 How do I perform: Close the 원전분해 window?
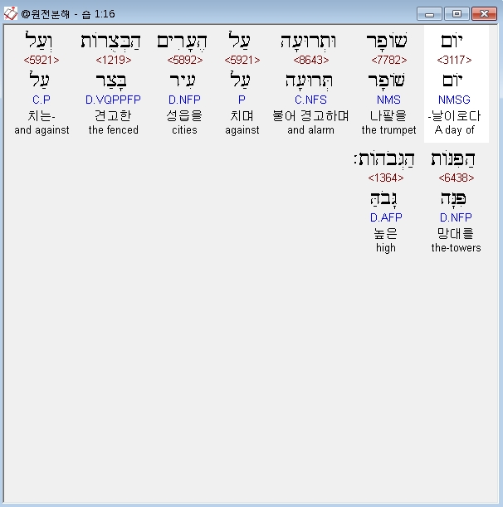(x=484, y=14)
